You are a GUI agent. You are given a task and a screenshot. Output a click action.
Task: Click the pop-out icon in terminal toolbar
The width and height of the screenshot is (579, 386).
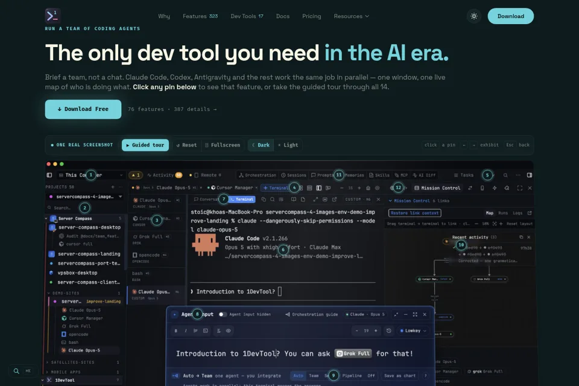pos(334,199)
